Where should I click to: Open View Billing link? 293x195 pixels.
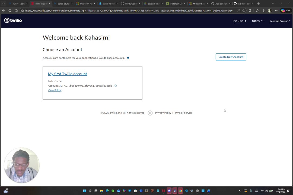point(55,90)
